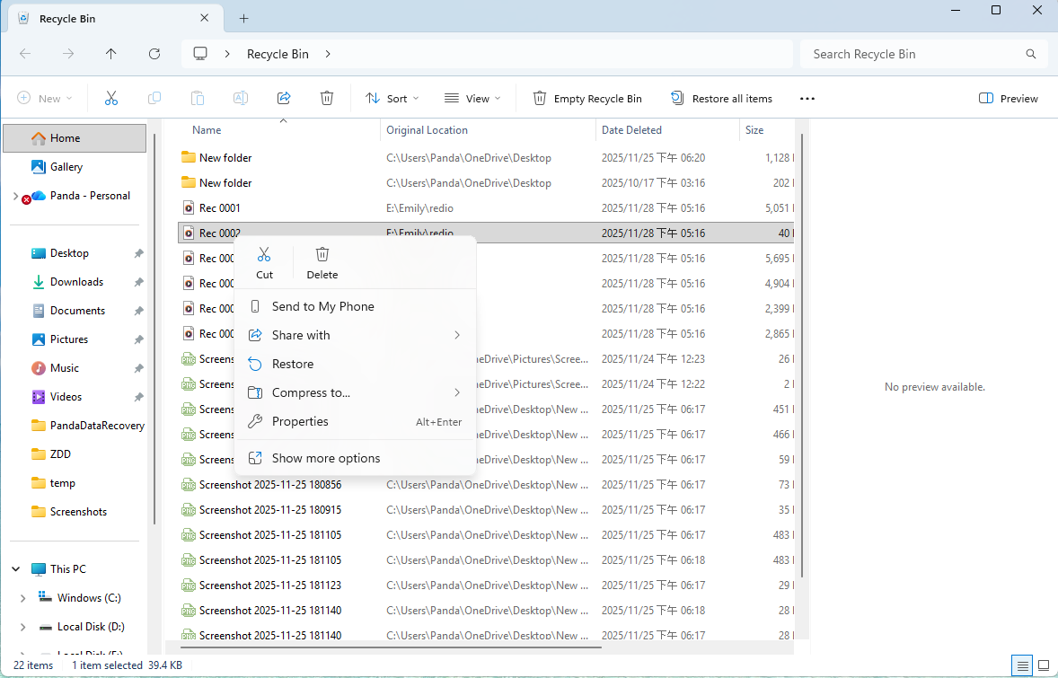Open the Sort dropdown

click(x=392, y=99)
